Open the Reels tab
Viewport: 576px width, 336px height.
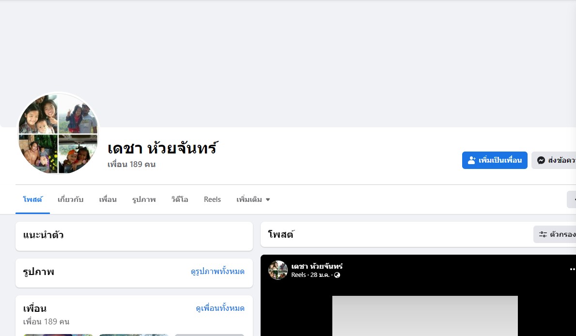212,199
